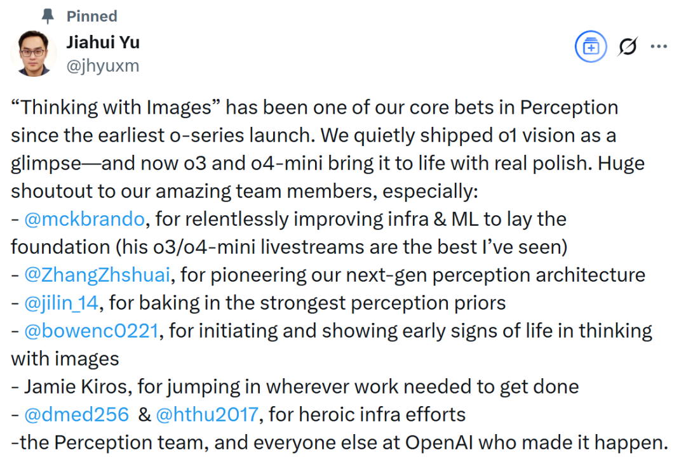Follow the @jilin_14 mention link
The height and width of the screenshot is (462, 686).
point(61,303)
